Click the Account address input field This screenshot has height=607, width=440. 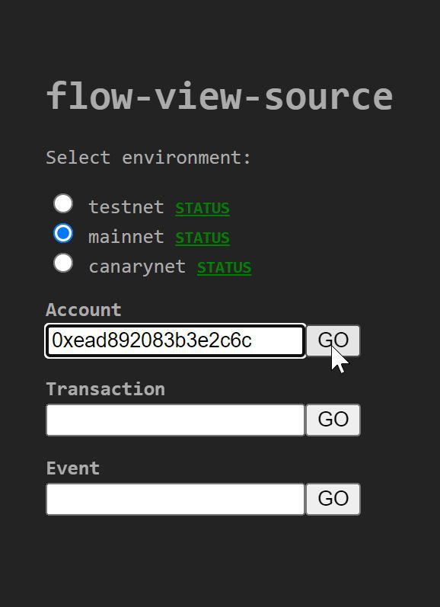[x=175, y=340]
